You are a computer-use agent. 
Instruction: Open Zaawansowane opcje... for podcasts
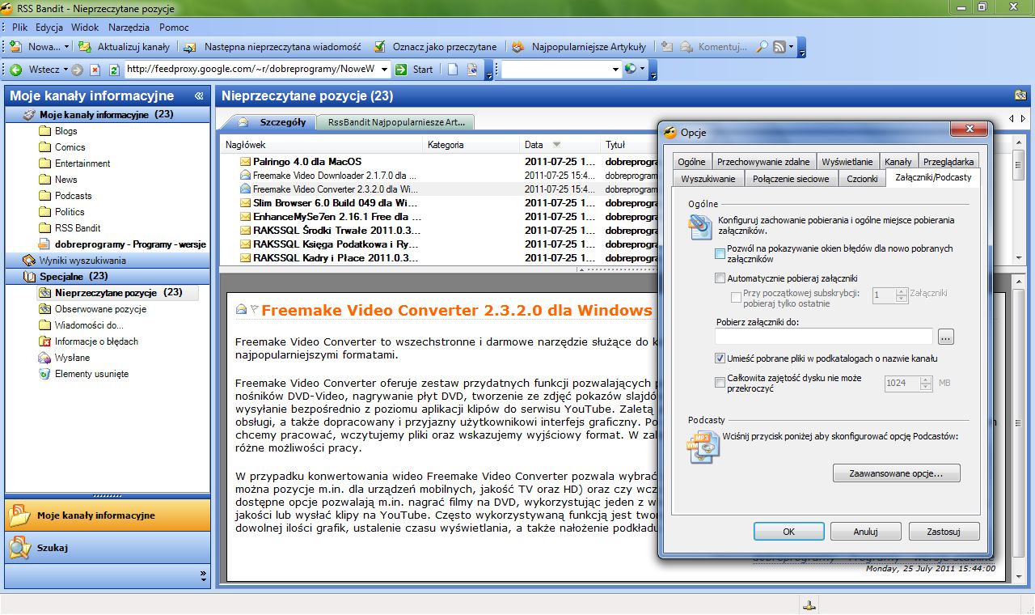pos(897,473)
